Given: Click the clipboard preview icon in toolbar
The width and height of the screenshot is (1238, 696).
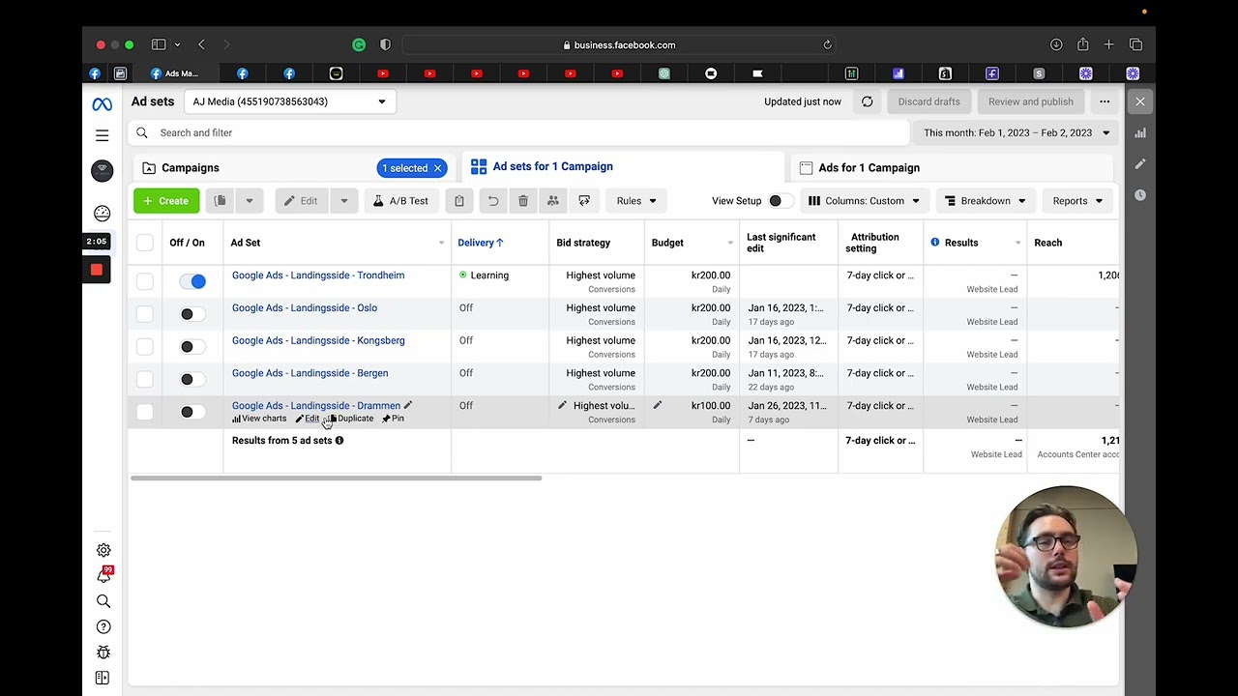Looking at the screenshot, I should [459, 201].
